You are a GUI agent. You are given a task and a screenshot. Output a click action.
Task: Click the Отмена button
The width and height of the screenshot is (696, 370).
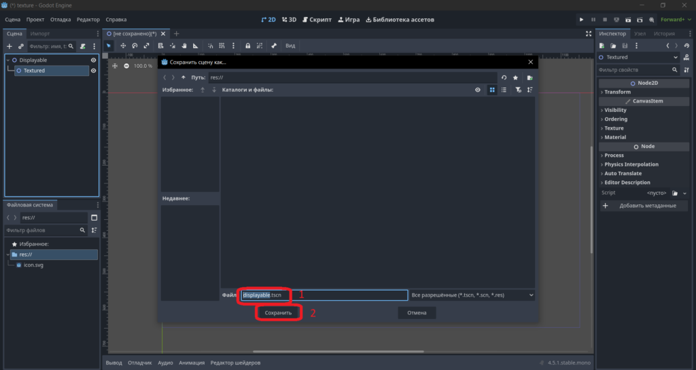[x=417, y=313]
